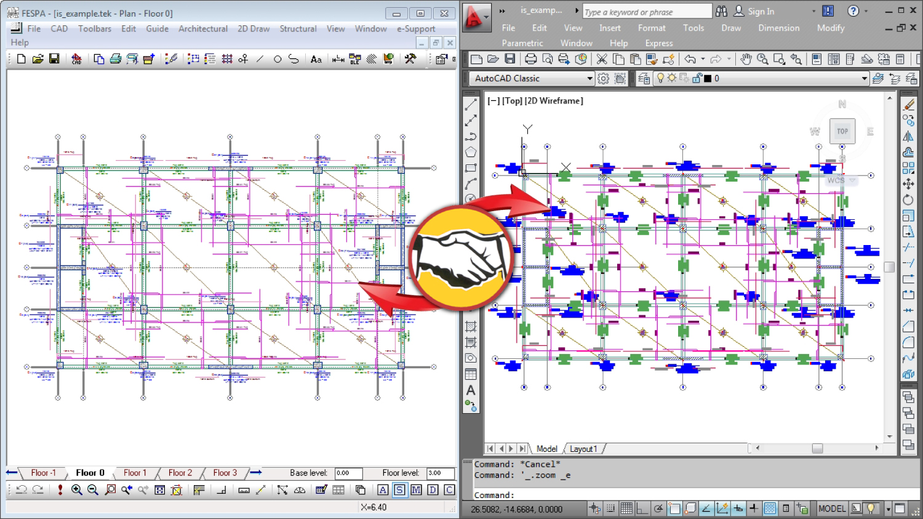Expand the AutoCAD Undo history dropdown arrow
Viewport: 923px width, 519px height.
(x=703, y=59)
